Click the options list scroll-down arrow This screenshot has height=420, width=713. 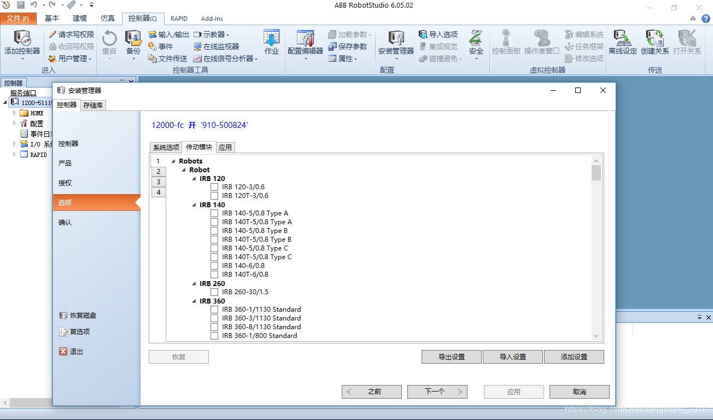coord(596,336)
